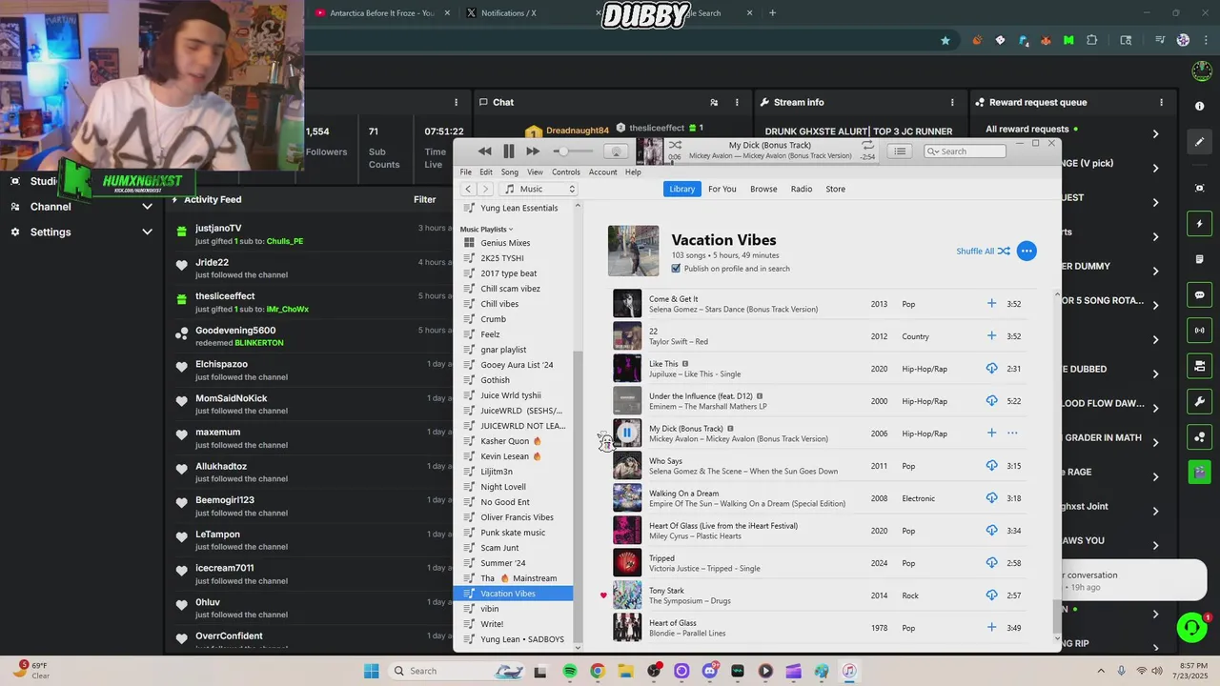Uncheck Publish on profile and in search
The height and width of the screenshot is (686, 1220).
coord(676,269)
